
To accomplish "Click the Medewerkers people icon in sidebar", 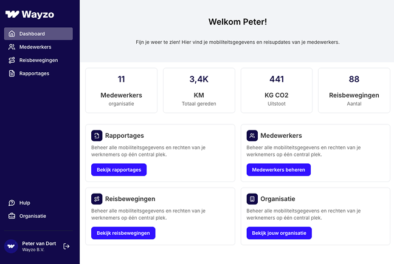I will [12, 47].
